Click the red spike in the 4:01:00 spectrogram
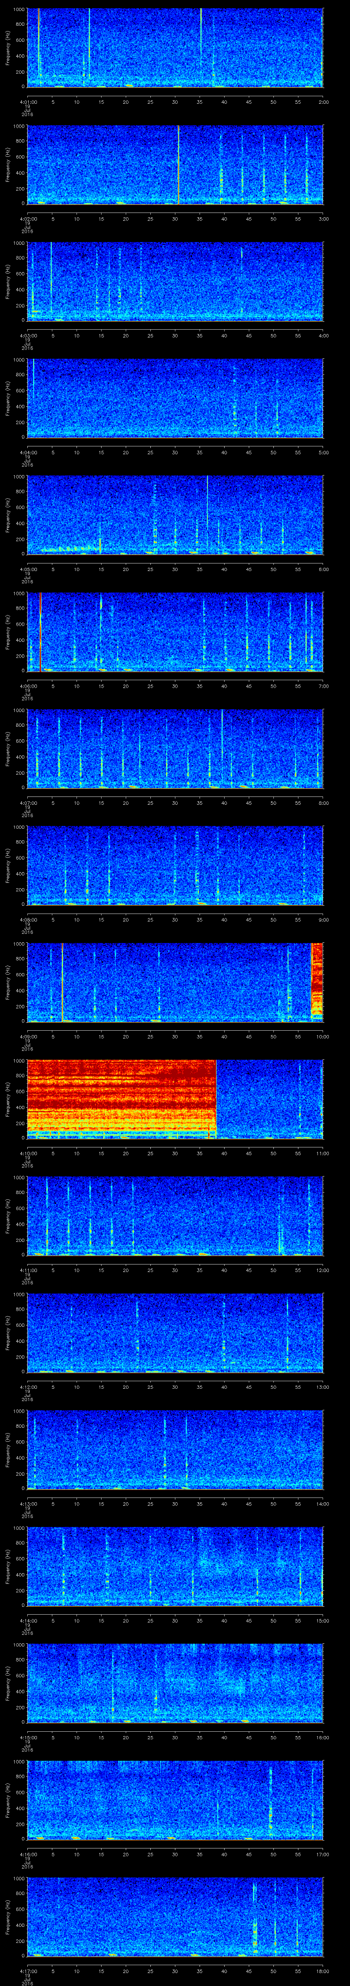 (x=39, y=42)
